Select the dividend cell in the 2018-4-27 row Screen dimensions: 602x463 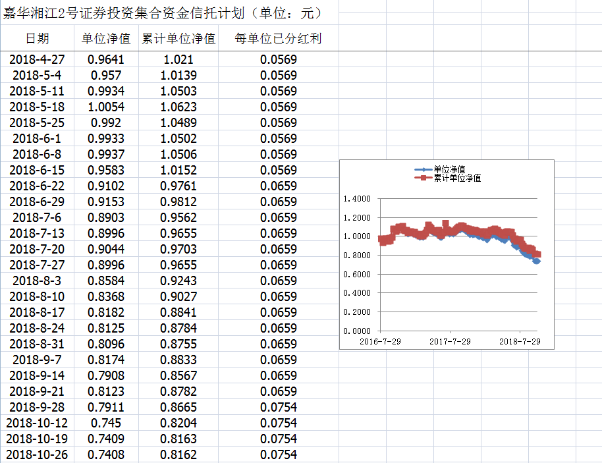(x=279, y=59)
